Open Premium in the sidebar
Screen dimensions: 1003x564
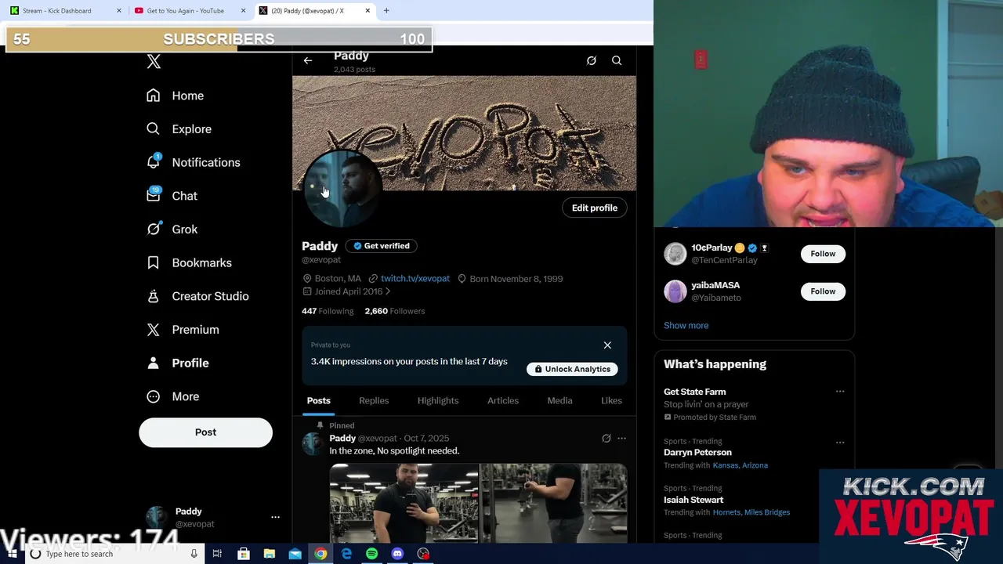pyautogui.click(x=183, y=330)
